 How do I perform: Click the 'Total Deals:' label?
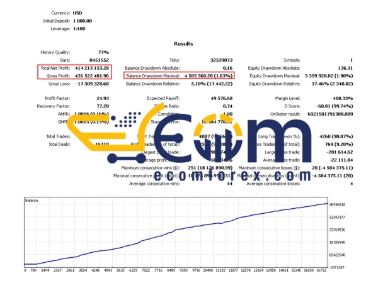coord(59,145)
